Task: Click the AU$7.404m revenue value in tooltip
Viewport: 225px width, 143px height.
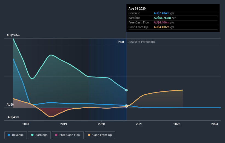Action: click(x=161, y=13)
